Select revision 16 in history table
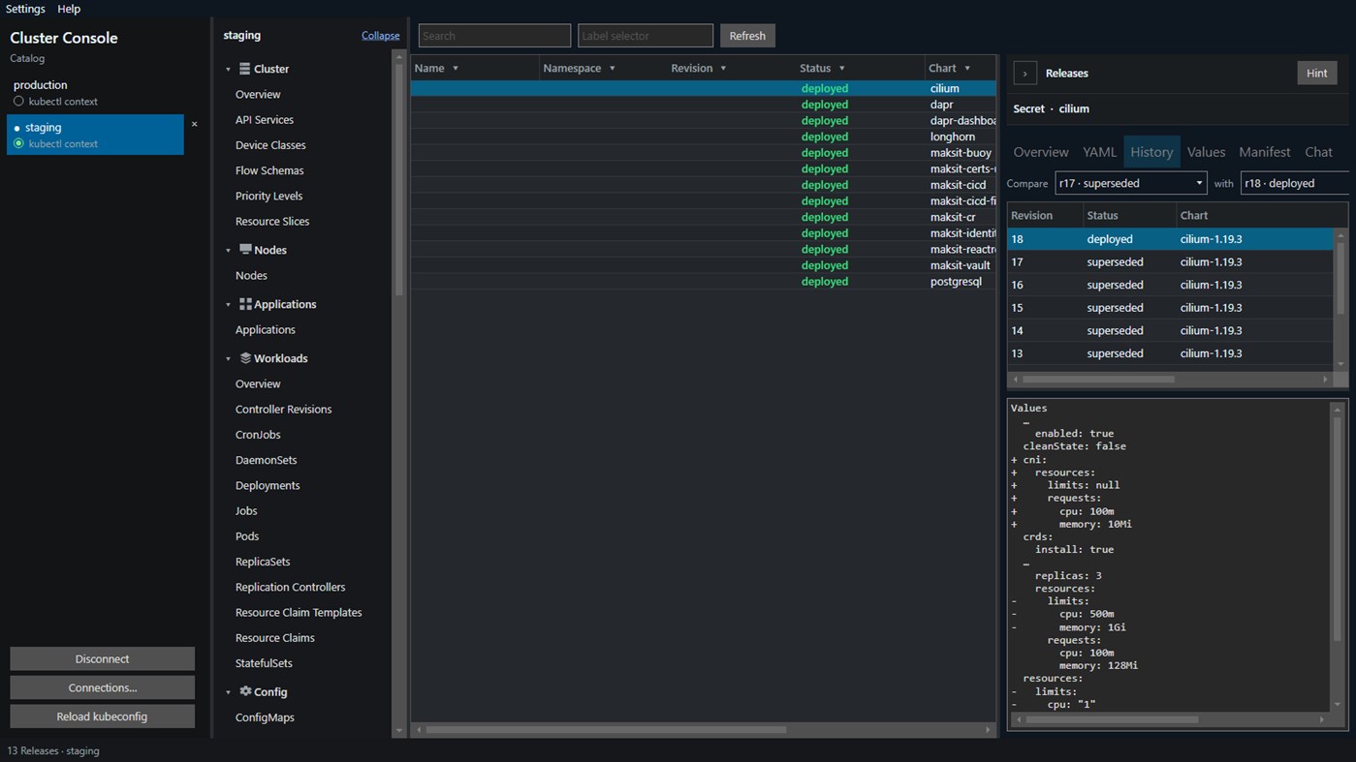 tap(1171, 285)
